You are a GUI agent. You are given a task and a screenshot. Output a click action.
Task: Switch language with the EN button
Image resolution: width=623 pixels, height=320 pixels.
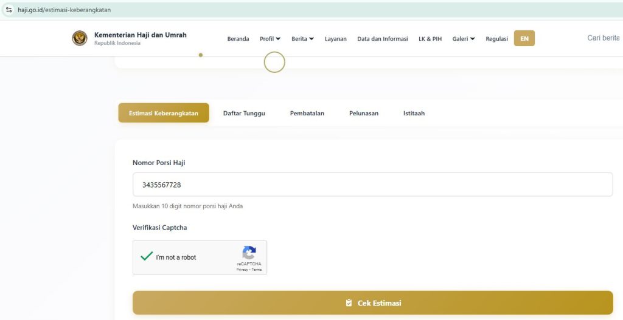[524, 38]
